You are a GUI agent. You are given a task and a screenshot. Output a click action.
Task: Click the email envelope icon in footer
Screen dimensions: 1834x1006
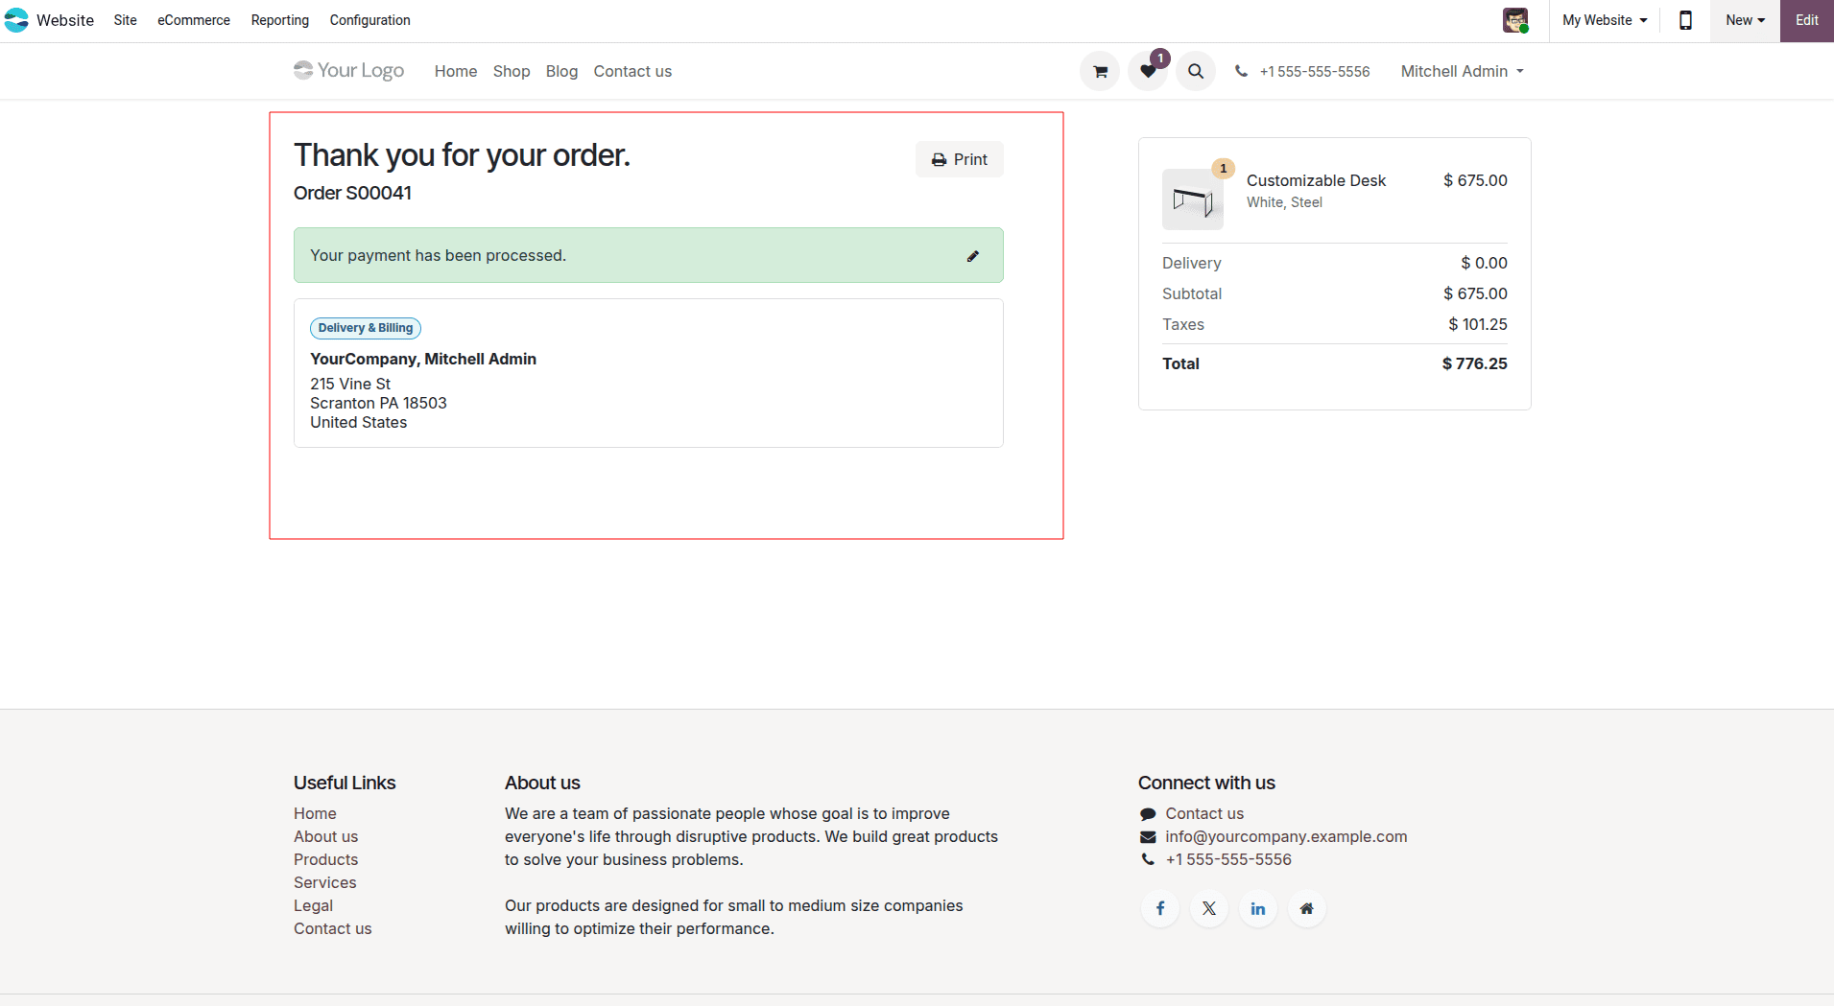pyautogui.click(x=1148, y=836)
